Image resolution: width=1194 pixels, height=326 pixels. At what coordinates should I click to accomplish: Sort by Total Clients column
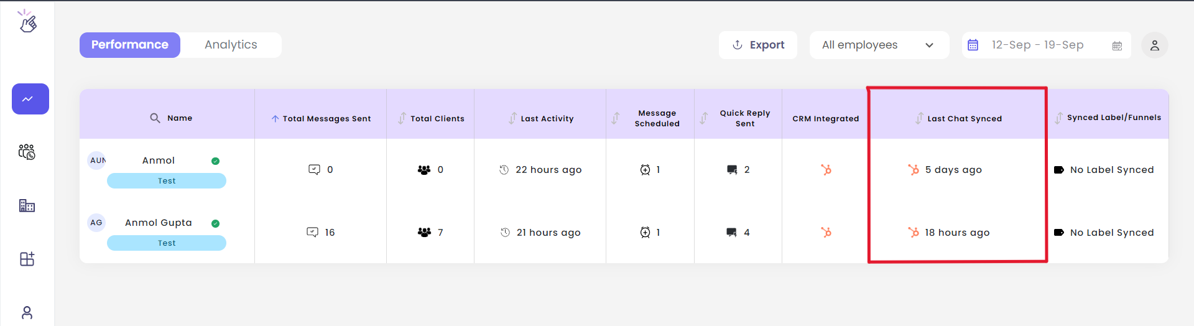pos(402,118)
